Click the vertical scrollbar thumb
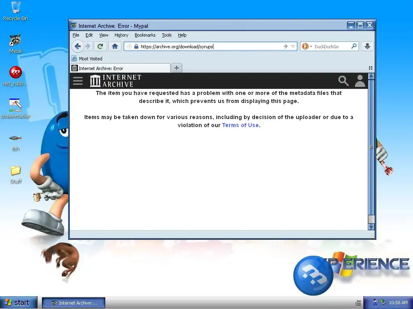Screen dimensions: 413x309 pyautogui.click(x=371, y=147)
